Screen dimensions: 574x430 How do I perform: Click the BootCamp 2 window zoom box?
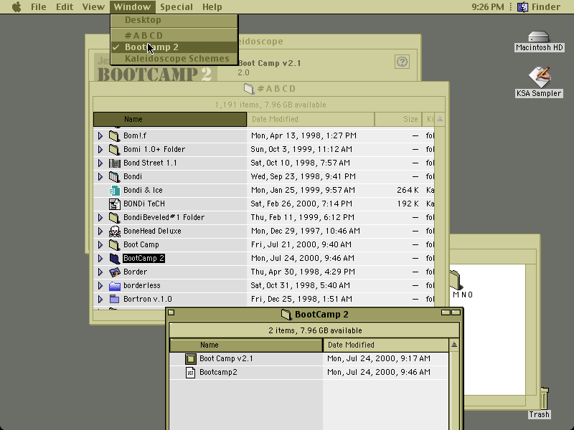446,312
